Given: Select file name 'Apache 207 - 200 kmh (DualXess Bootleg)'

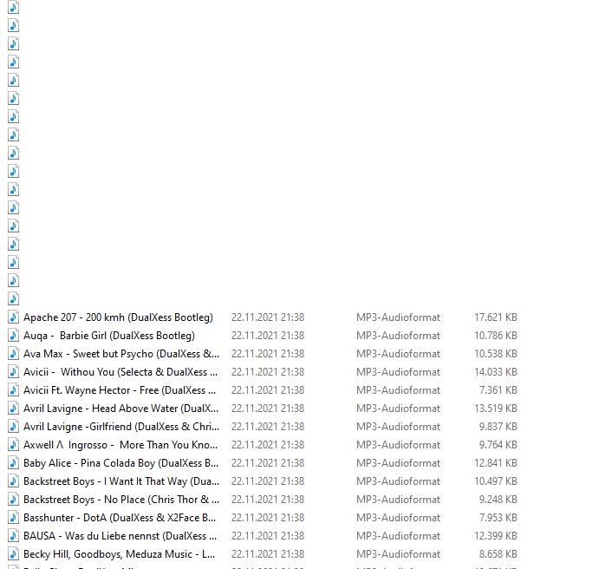Looking at the screenshot, I should click(118, 317).
